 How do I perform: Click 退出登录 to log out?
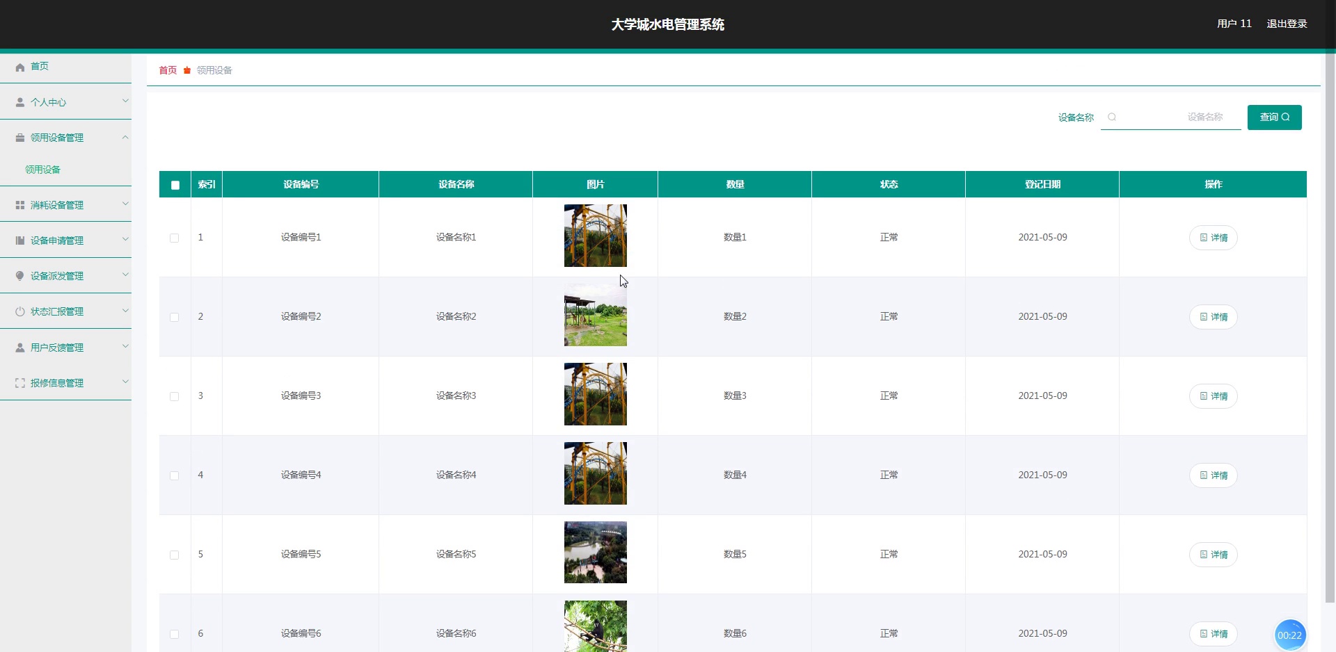pyautogui.click(x=1287, y=24)
